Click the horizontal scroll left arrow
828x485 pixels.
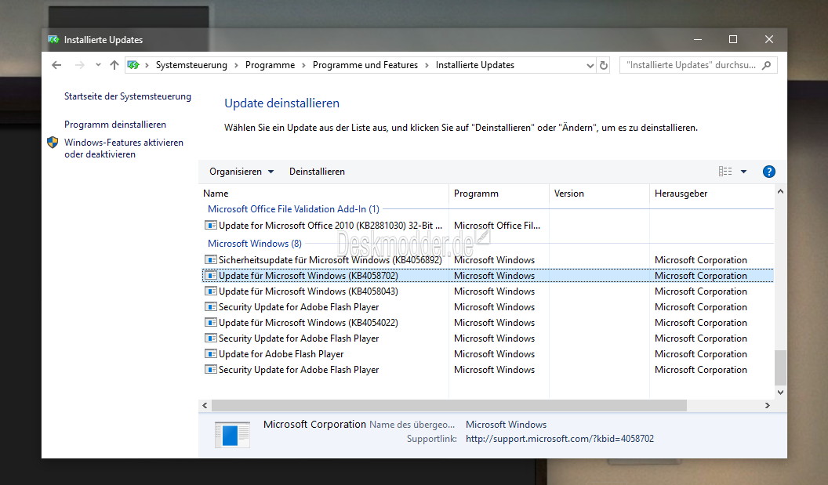click(x=205, y=405)
